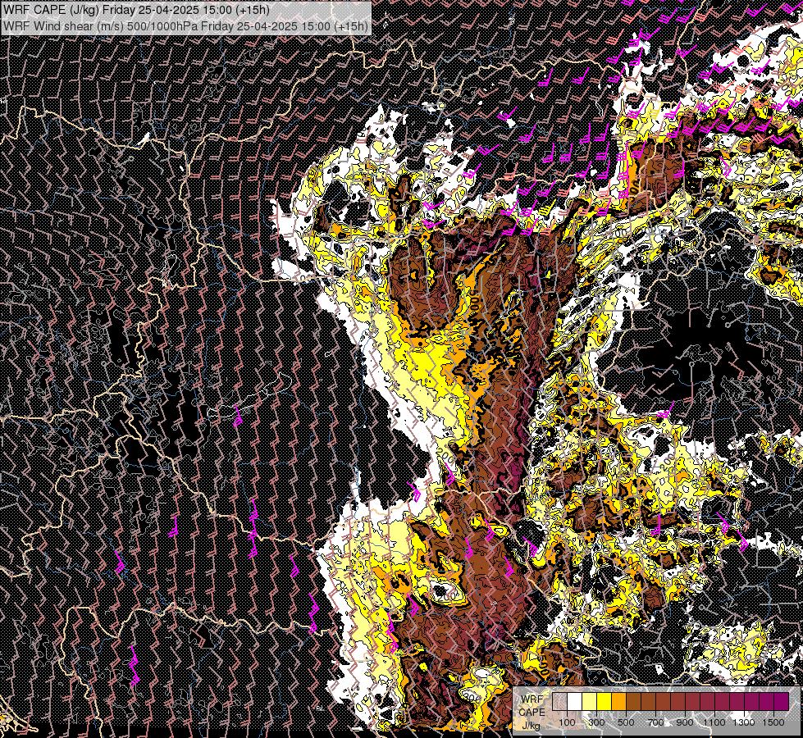803x738 pixels.
Task: Click the 300 value on the legend
Action: click(596, 722)
